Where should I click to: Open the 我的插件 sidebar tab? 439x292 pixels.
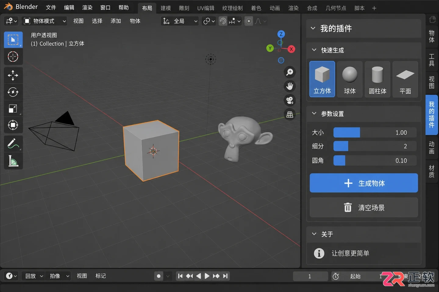[x=432, y=115]
